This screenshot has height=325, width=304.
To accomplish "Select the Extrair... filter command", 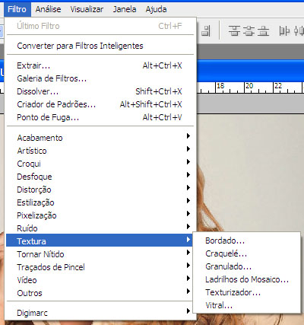I will coord(100,65).
